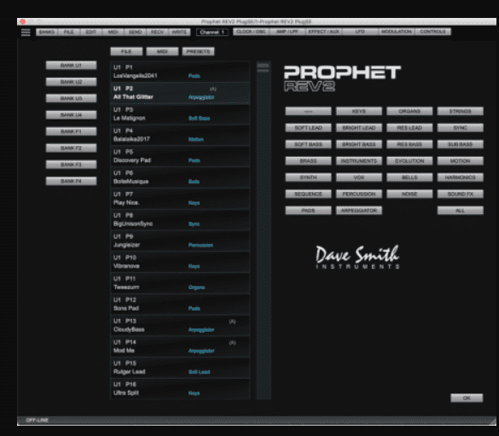
Task: Filter presets by MOTION category
Action: (x=460, y=160)
